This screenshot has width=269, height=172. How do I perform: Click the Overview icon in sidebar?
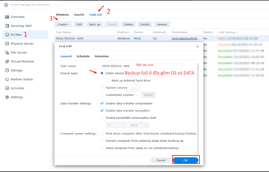pos(7,17)
